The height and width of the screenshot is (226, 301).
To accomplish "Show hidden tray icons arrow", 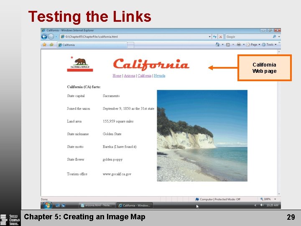I will point(255,205).
